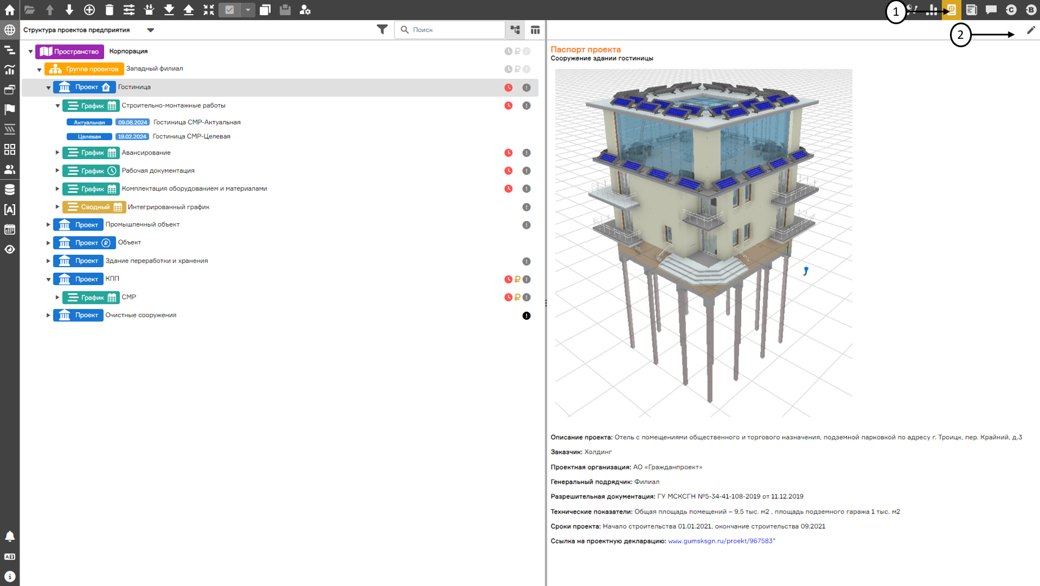
Task: Open the database sidebar icon
Action: 10,190
